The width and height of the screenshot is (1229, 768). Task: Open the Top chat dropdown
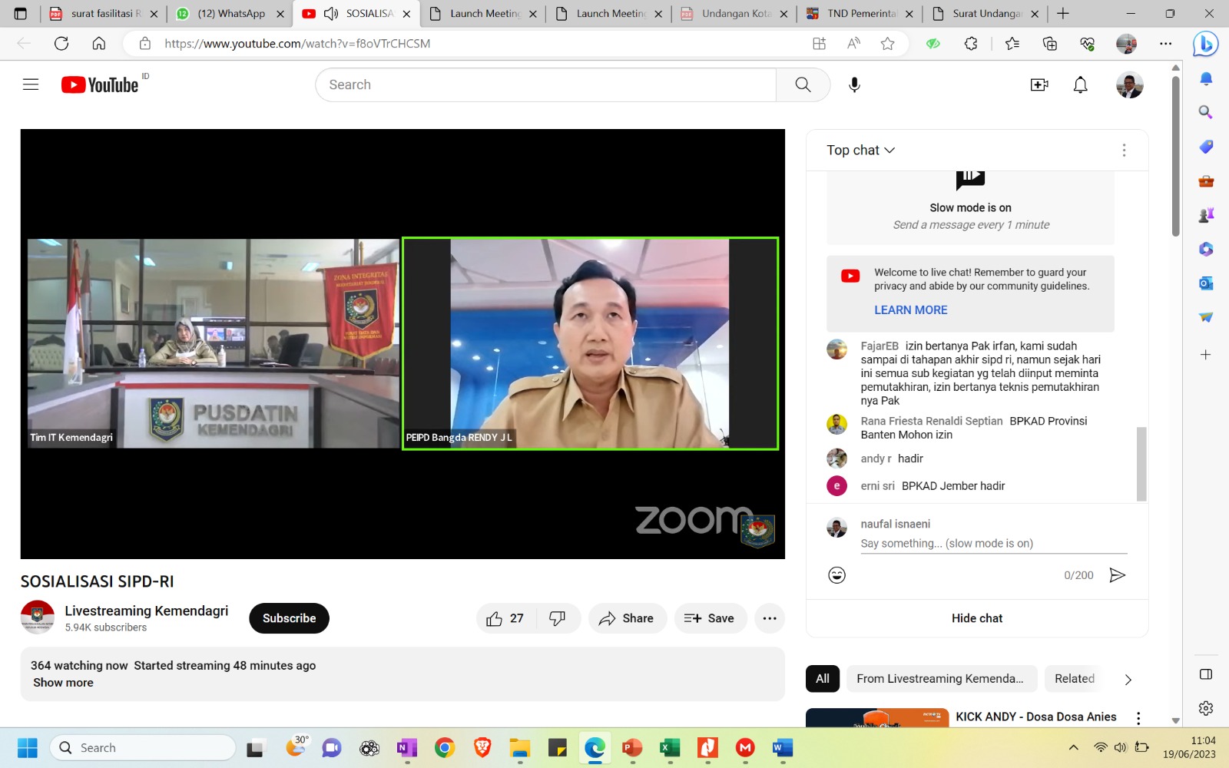tap(861, 151)
